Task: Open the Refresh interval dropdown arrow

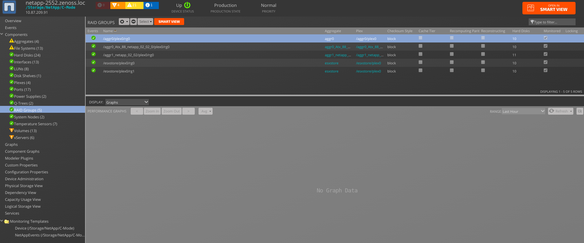Action: (571, 111)
